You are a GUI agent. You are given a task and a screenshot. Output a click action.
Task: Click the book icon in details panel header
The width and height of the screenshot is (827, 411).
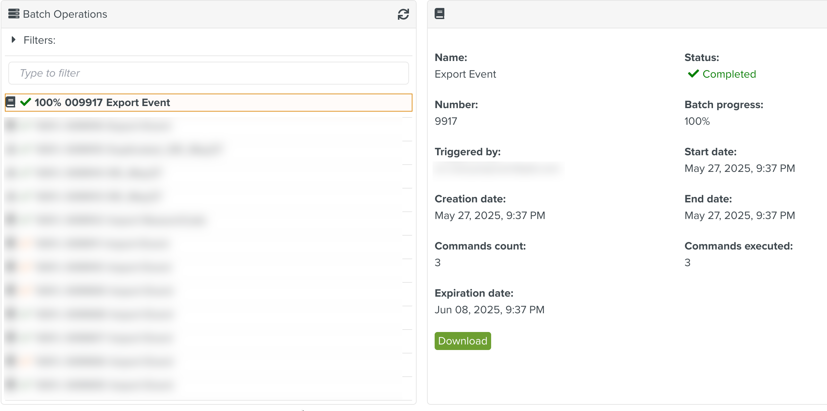coord(439,14)
